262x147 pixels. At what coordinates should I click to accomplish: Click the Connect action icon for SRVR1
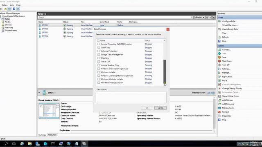coord(219,50)
